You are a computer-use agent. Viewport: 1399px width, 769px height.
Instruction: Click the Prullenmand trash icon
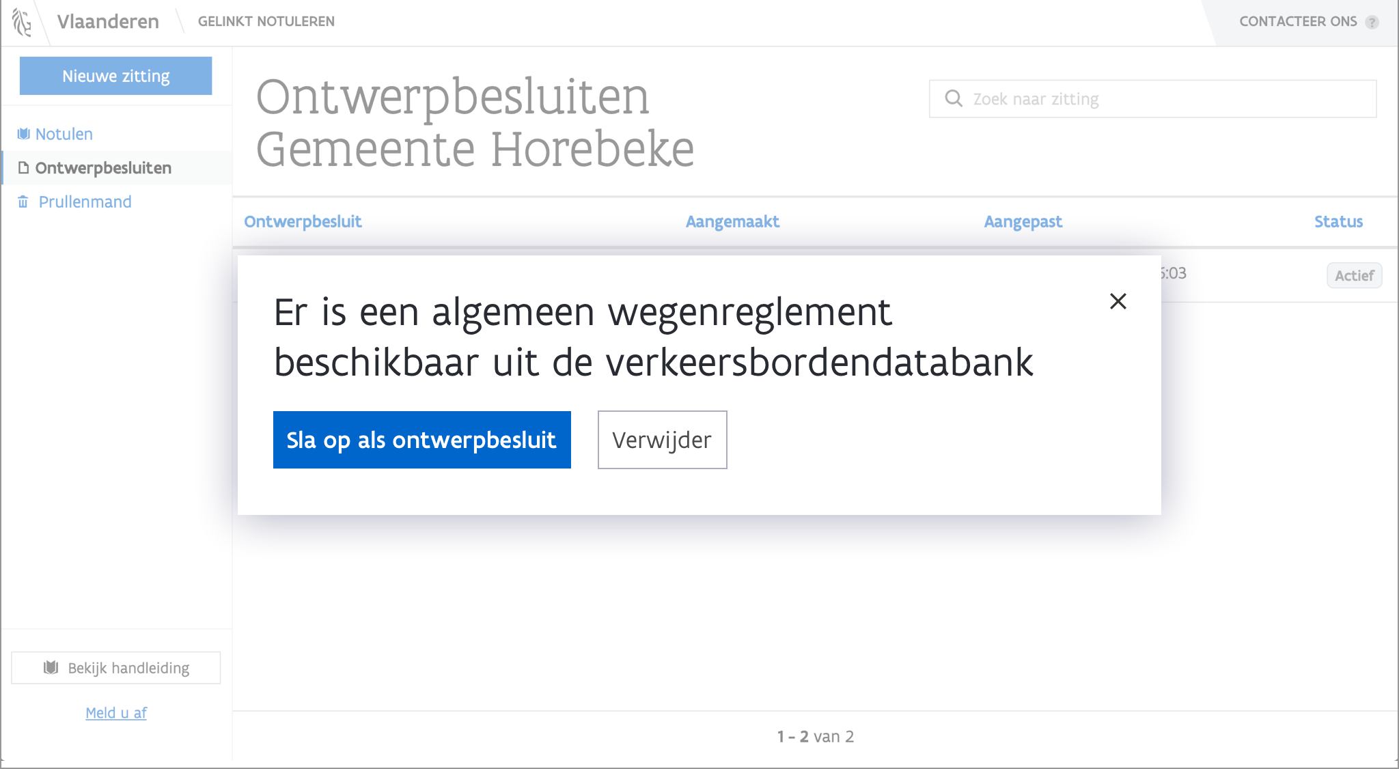pos(23,202)
